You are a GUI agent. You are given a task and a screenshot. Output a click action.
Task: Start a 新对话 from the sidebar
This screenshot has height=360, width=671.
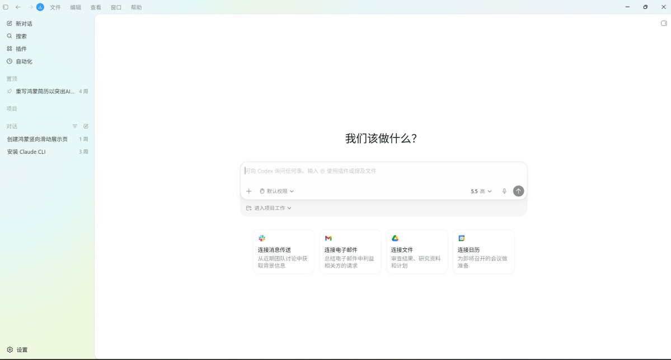point(47,23)
